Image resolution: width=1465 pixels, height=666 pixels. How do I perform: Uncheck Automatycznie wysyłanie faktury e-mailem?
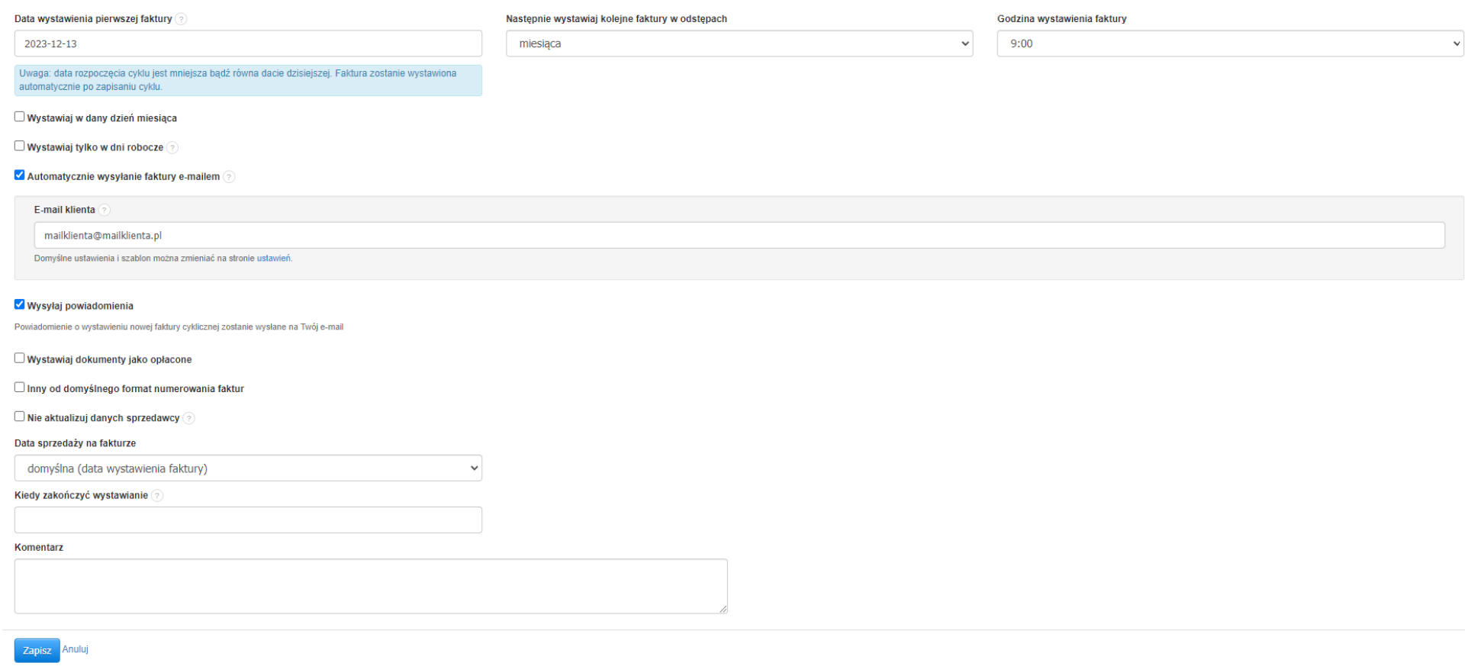[20, 175]
